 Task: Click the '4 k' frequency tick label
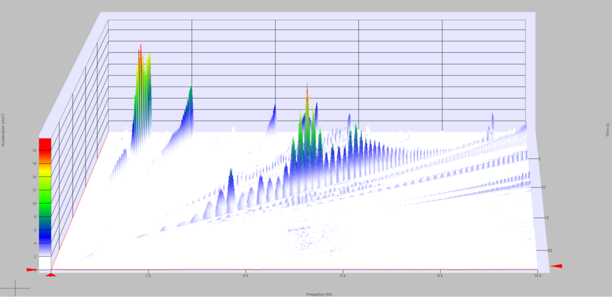coord(246,275)
